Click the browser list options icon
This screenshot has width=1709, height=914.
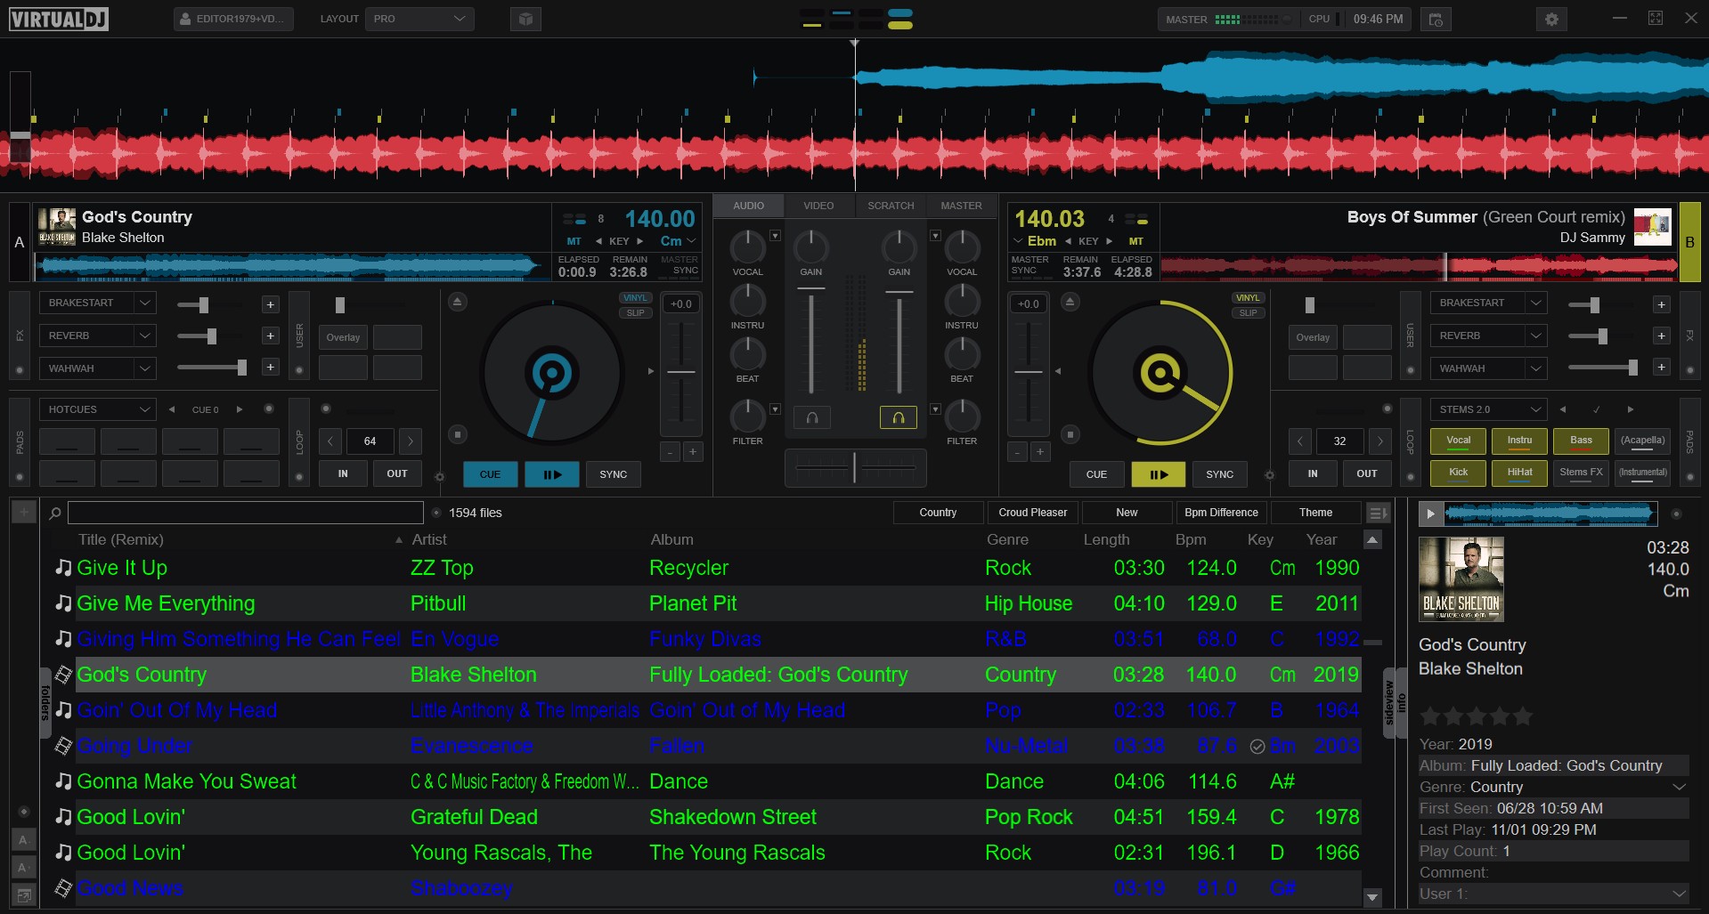1377,514
